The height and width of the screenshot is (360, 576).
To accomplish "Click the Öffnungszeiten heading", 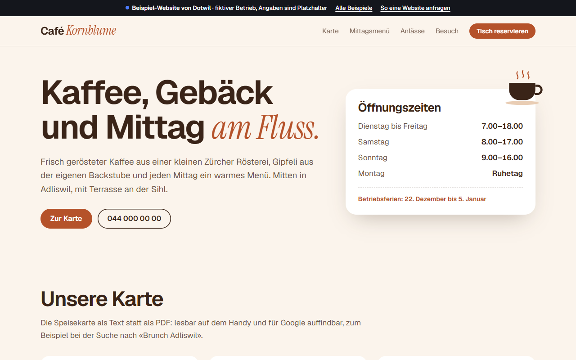I will point(399,108).
